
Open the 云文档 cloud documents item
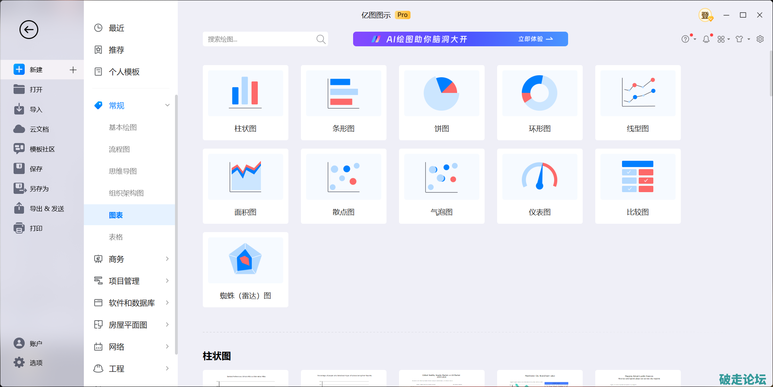pos(39,129)
